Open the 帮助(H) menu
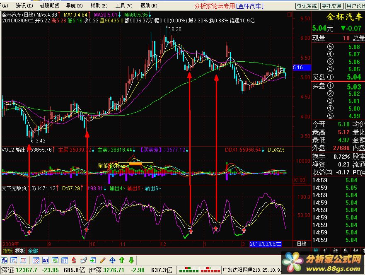Screen dimensions: 365x275 [148, 5]
